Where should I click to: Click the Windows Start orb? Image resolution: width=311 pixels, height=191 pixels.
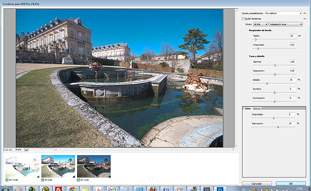pos(5,189)
